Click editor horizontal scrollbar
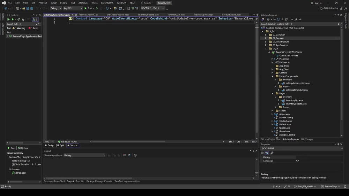The width and height of the screenshot is (349, 196). coord(129,142)
